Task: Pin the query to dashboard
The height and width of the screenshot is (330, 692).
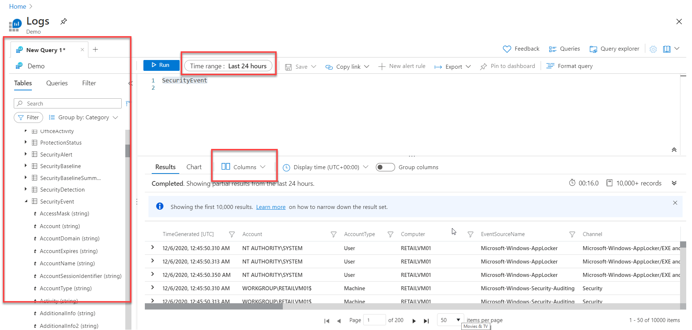Action: 507,66
